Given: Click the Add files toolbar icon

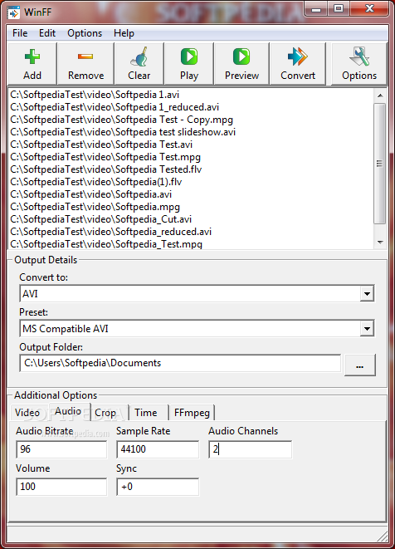Looking at the screenshot, I should [32, 63].
